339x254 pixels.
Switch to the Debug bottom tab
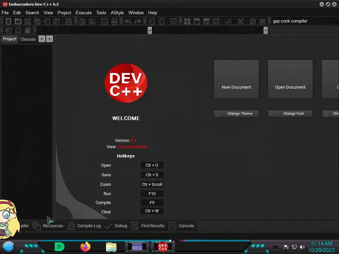pos(116,226)
